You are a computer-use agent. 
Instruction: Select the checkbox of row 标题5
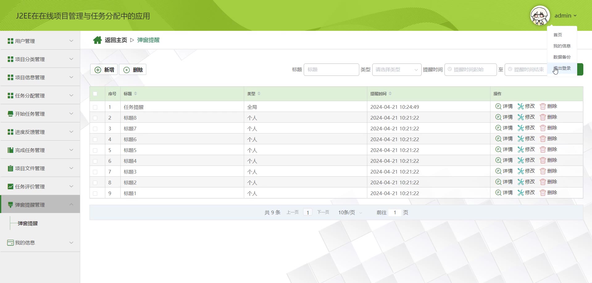coord(95,150)
